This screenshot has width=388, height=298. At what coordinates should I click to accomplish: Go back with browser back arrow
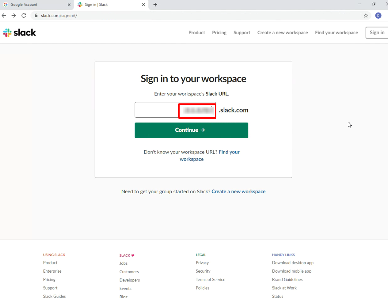[x=4, y=16]
